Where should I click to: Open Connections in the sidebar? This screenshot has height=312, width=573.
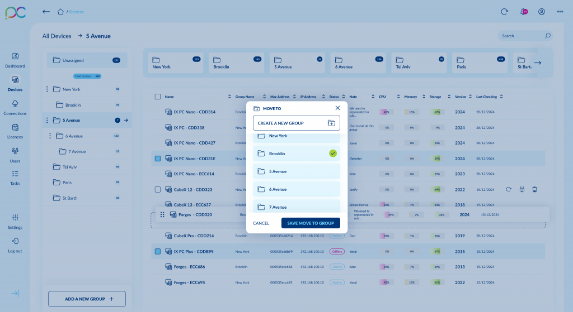[15, 108]
